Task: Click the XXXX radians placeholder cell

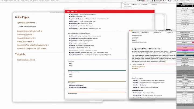Action: point(154,64)
